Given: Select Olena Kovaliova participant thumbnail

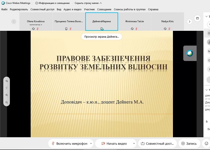Looking at the screenshot, I should (36, 22).
